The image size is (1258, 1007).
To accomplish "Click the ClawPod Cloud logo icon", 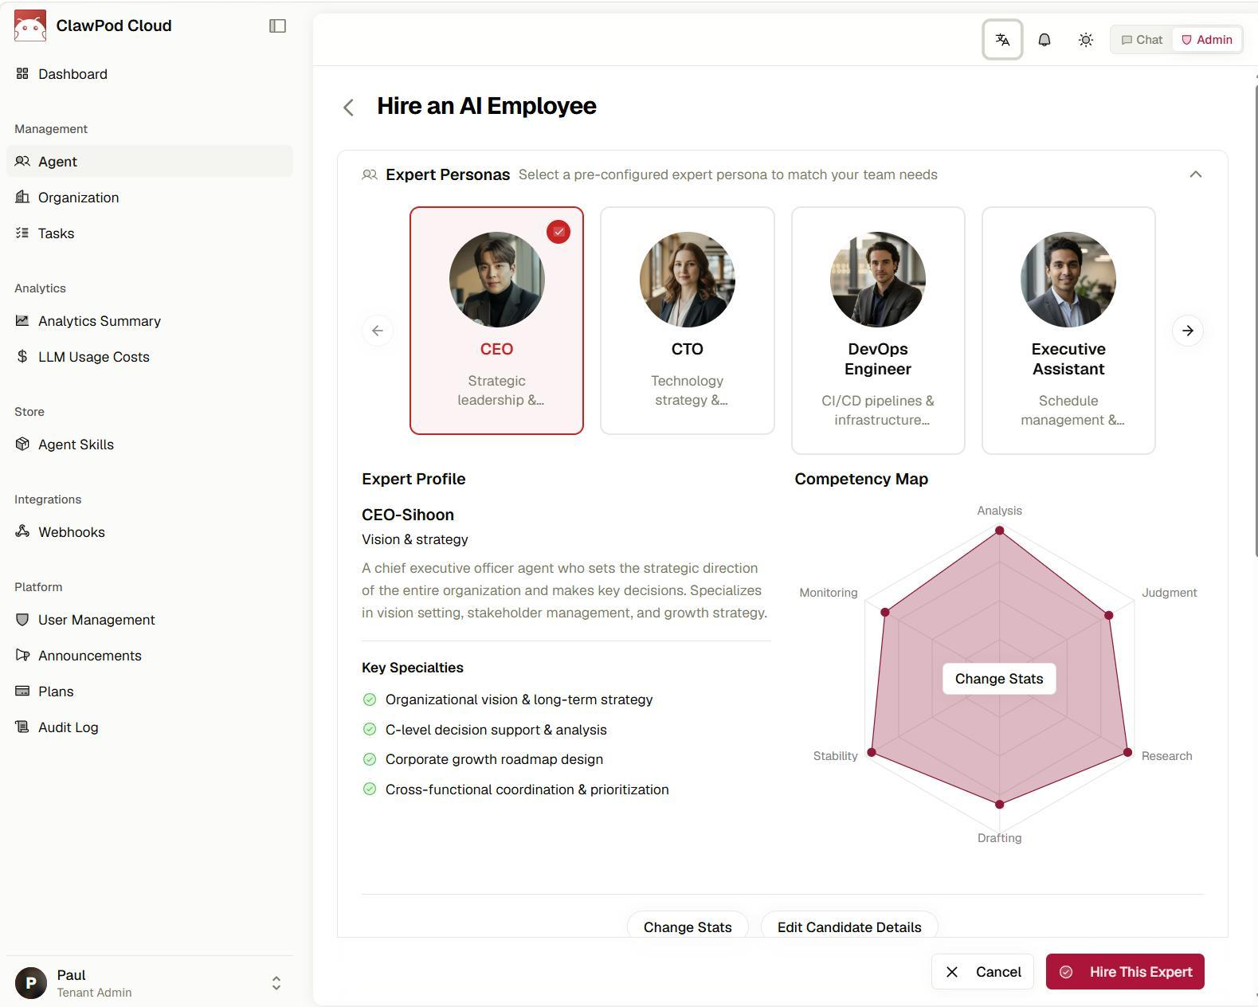I will pos(30,25).
